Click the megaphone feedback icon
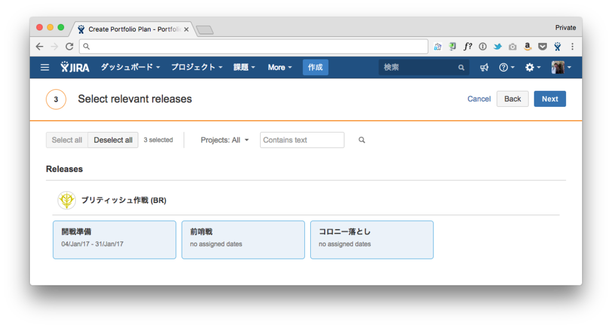612x328 pixels. 484,68
